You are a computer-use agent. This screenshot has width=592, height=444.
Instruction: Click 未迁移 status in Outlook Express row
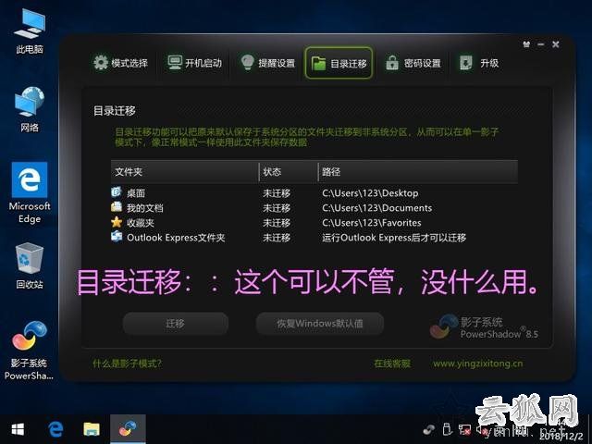tap(277, 238)
